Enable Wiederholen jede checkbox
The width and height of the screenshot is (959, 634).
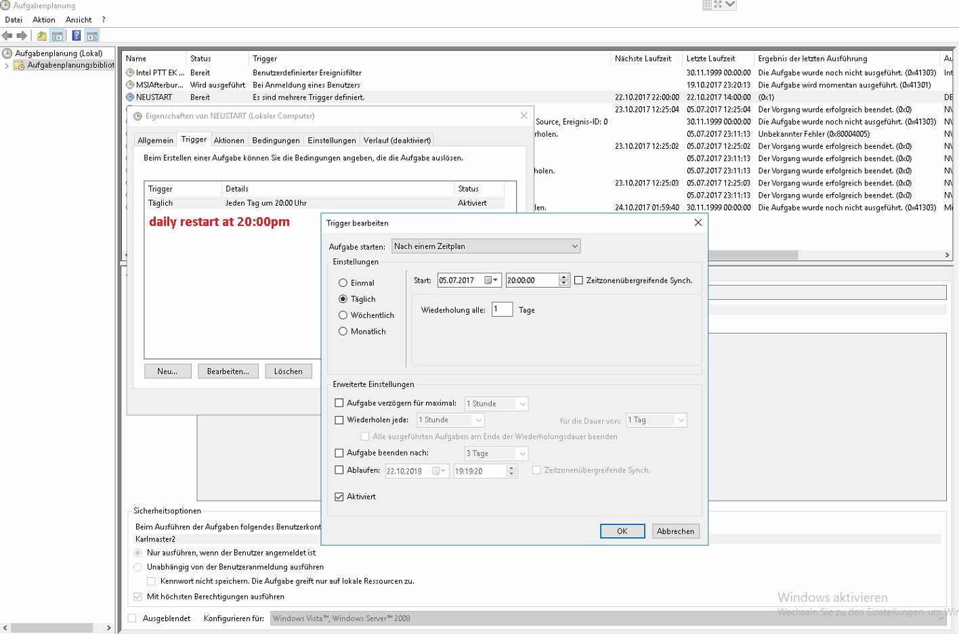click(x=339, y=420)
